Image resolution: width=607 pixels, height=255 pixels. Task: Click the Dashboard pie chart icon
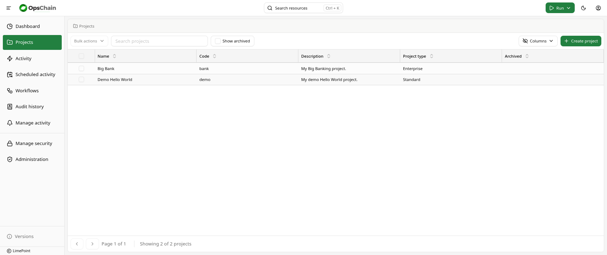pyautogui.click(x=10, y=26)
